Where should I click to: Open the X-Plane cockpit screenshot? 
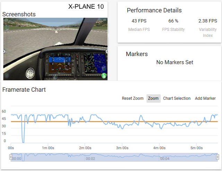pyautogui.click(x=55, y=49)
